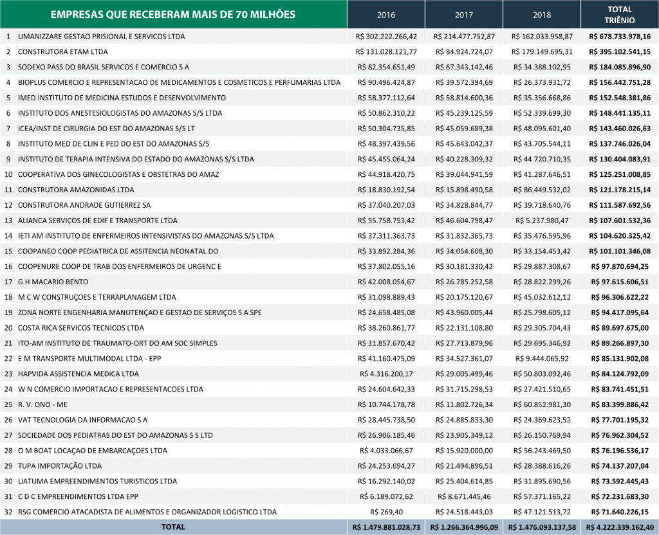Select G H MACARIO BENTO's 2017 value
The height and width of the screenshot is (535, 659).
463,282
